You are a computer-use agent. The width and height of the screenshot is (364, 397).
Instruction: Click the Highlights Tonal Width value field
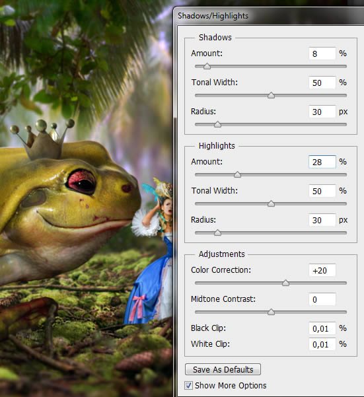click(x=322, y=191)
